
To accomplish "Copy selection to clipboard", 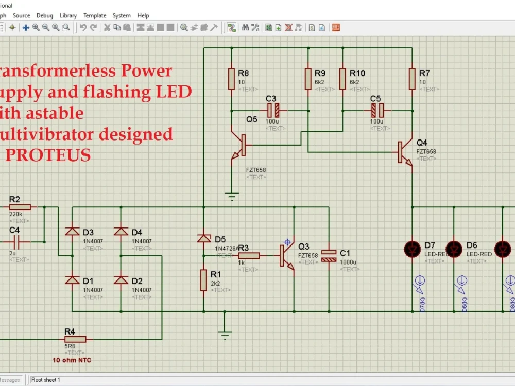I will (117, 28).
